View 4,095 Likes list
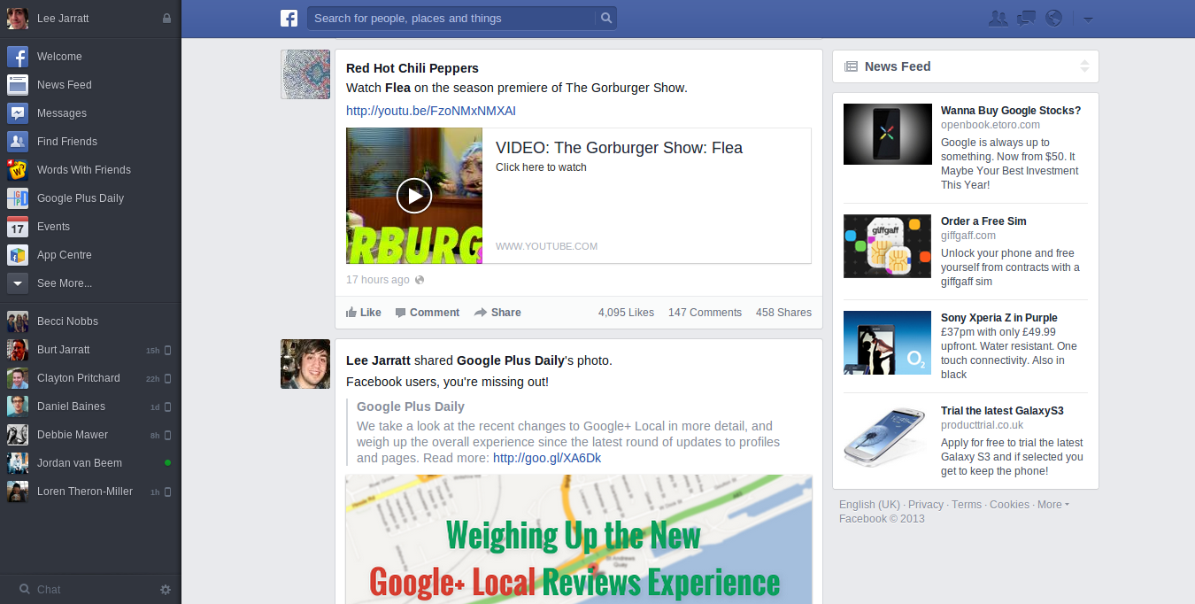 pos(626,313)
